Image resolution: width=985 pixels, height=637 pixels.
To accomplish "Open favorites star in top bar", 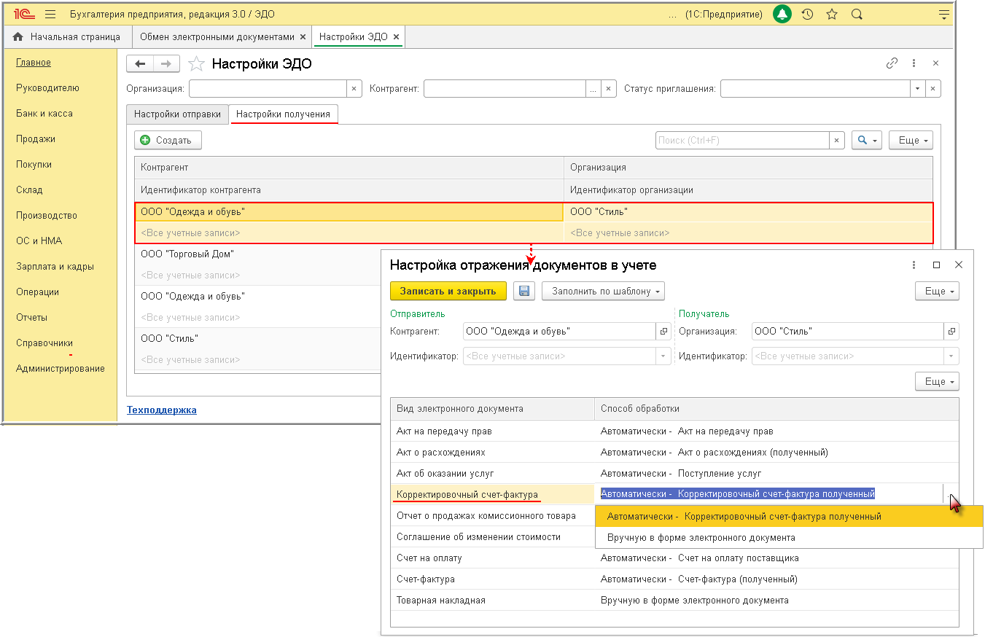I will [x=832, y=14].
